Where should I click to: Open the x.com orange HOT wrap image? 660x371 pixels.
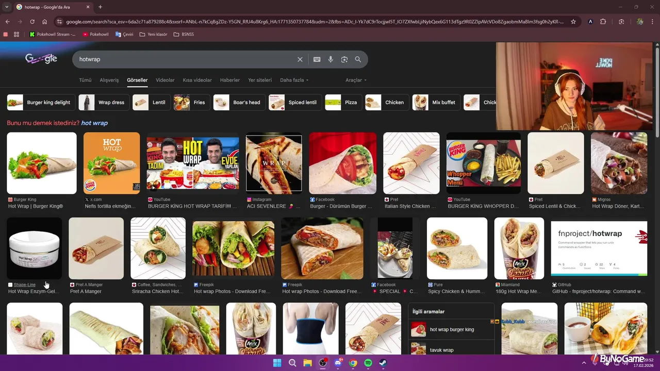(112, 163)
